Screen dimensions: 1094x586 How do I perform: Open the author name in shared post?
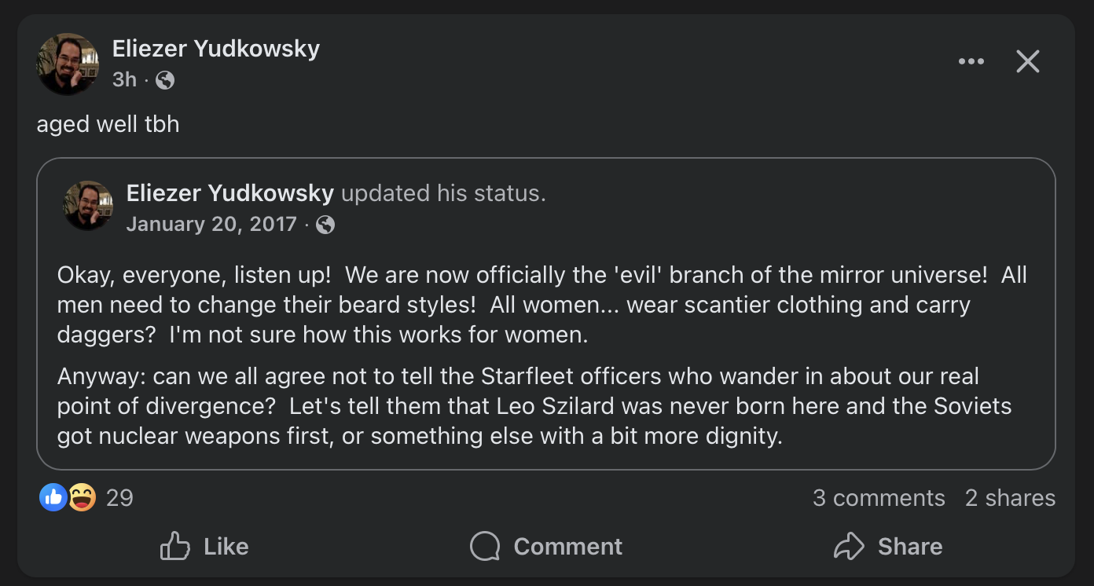[229, 193]
